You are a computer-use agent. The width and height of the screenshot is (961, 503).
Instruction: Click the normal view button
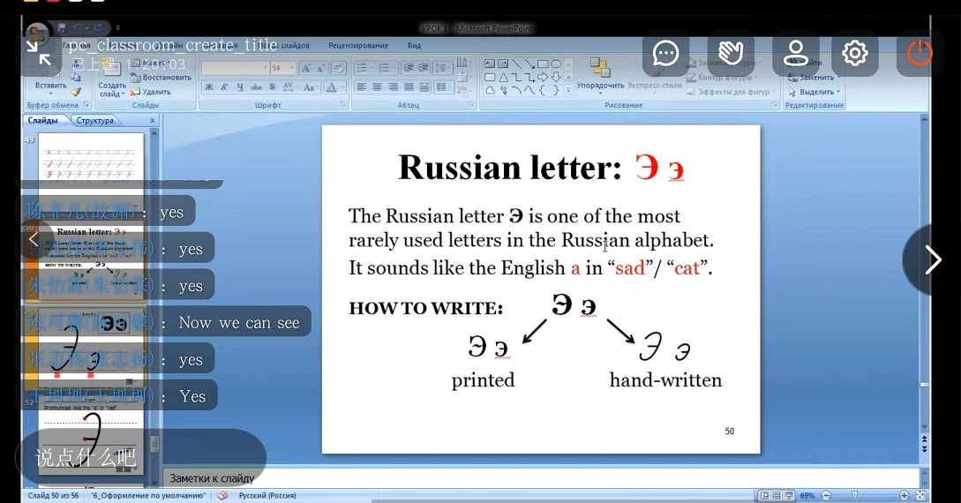764,495
